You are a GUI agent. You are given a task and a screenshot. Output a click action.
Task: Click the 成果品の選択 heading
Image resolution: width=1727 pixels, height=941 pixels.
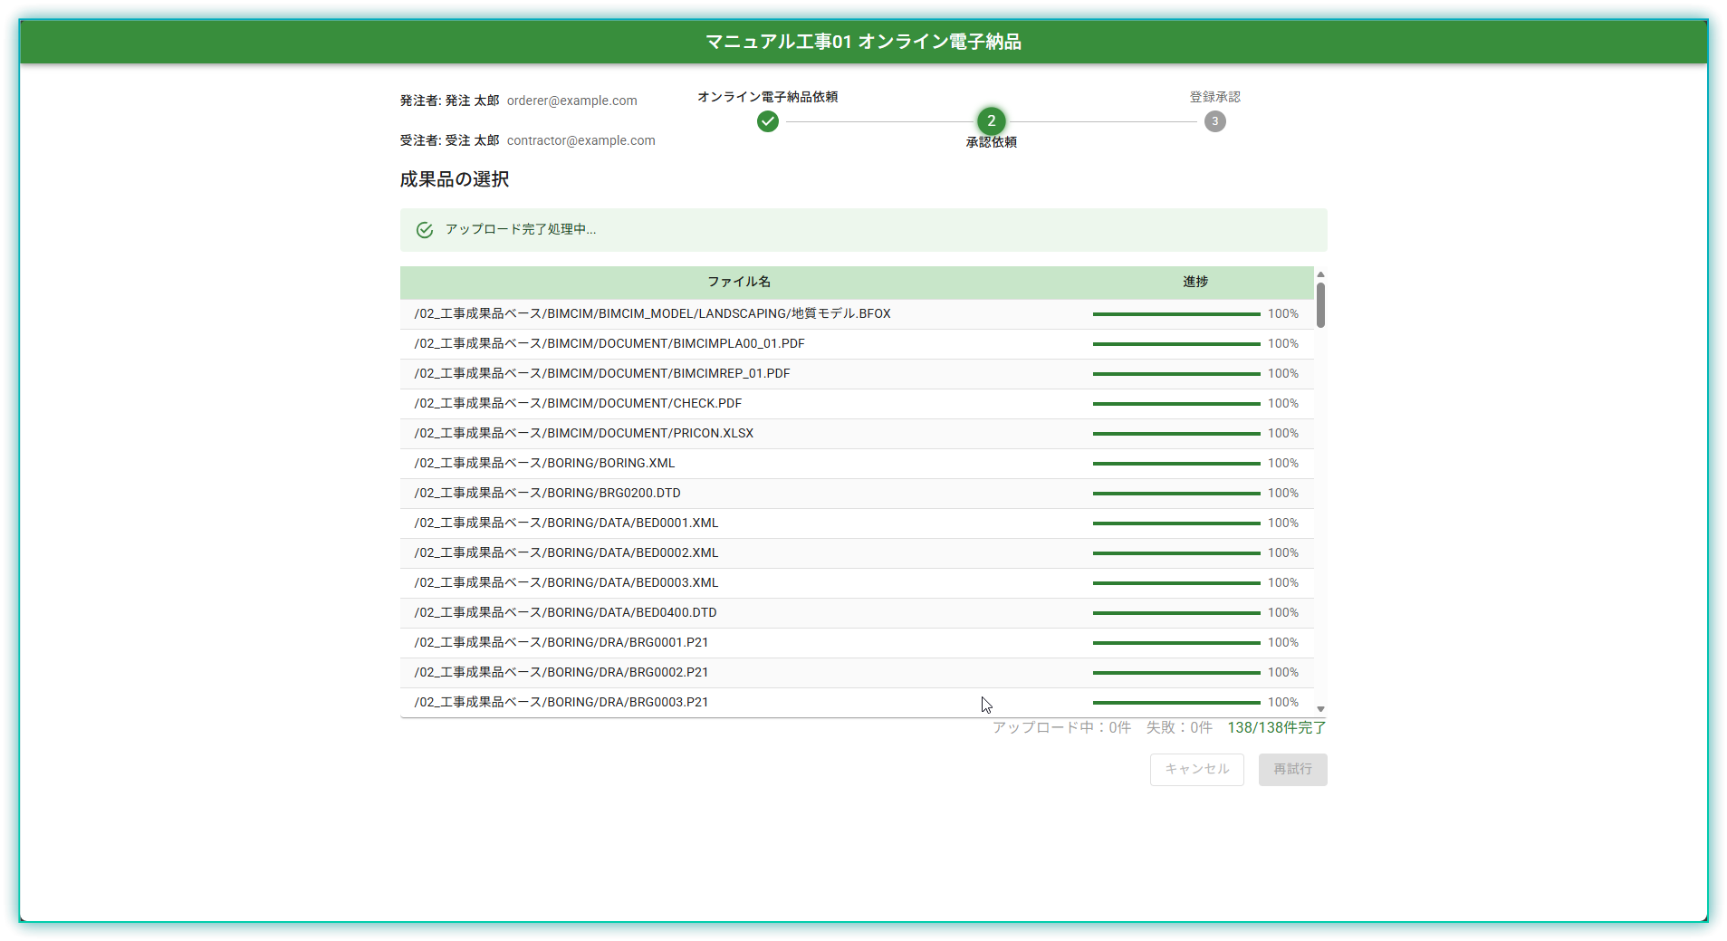(x=455, y=179)
